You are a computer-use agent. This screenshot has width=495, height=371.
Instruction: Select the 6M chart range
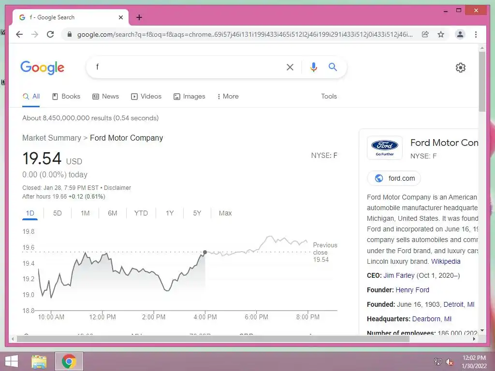112,213
